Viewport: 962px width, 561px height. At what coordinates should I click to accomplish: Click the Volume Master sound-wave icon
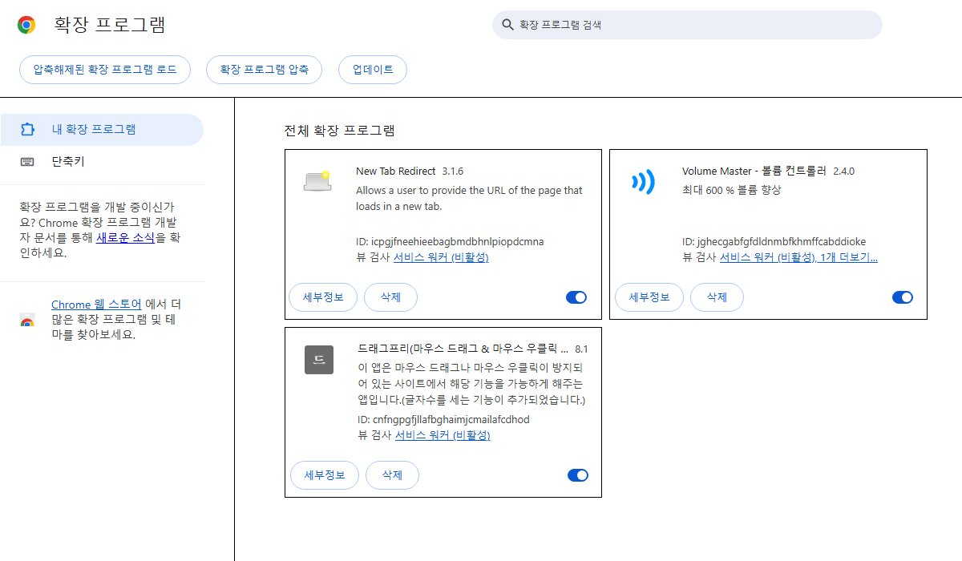pos(643,182)
